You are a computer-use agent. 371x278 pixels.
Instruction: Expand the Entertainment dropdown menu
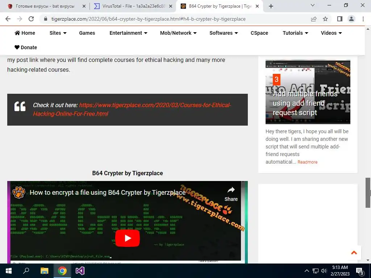click(x=129, y=33)
